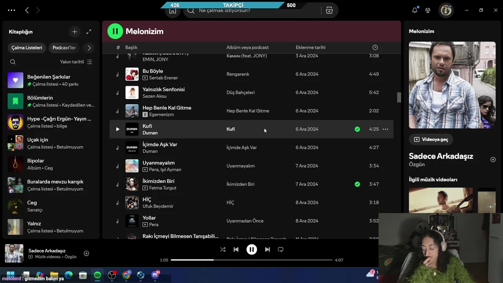Play the Kufi track row button
The width and height of the screenshot is (503, 283).
117,129
